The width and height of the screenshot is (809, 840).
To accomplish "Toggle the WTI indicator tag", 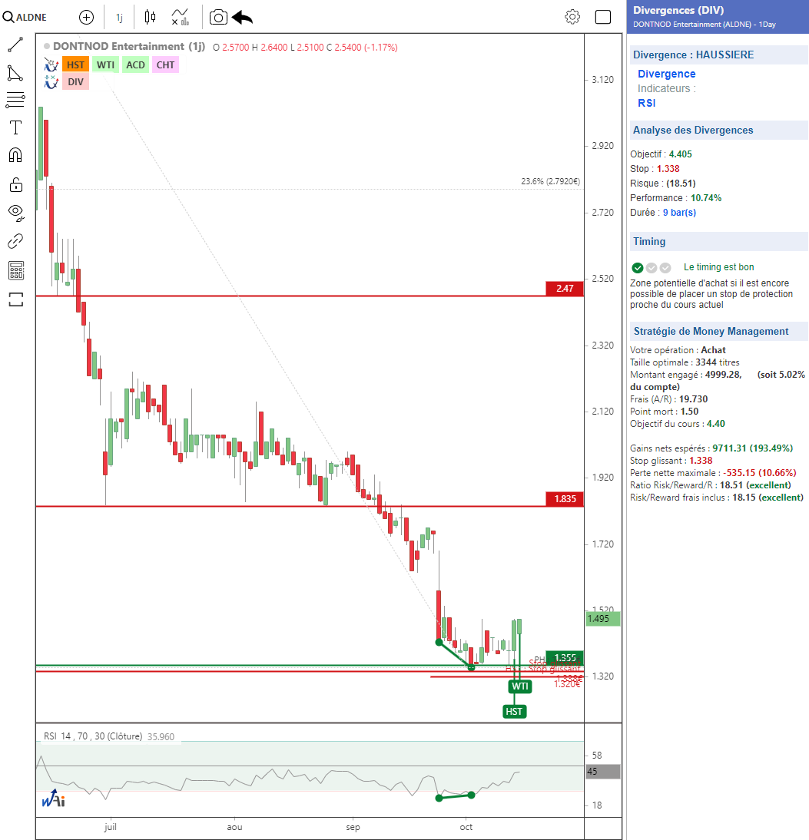I will 105,64.
